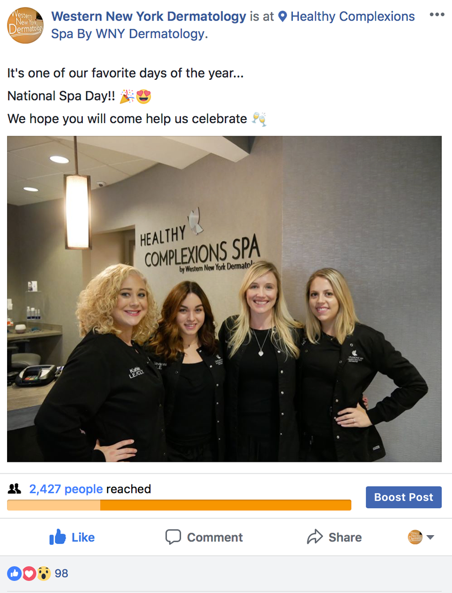This screenshot has width=452, height=593.
Task: Open the three-dot post options menu
Action: pyautogui.click(x=437, y=15)
